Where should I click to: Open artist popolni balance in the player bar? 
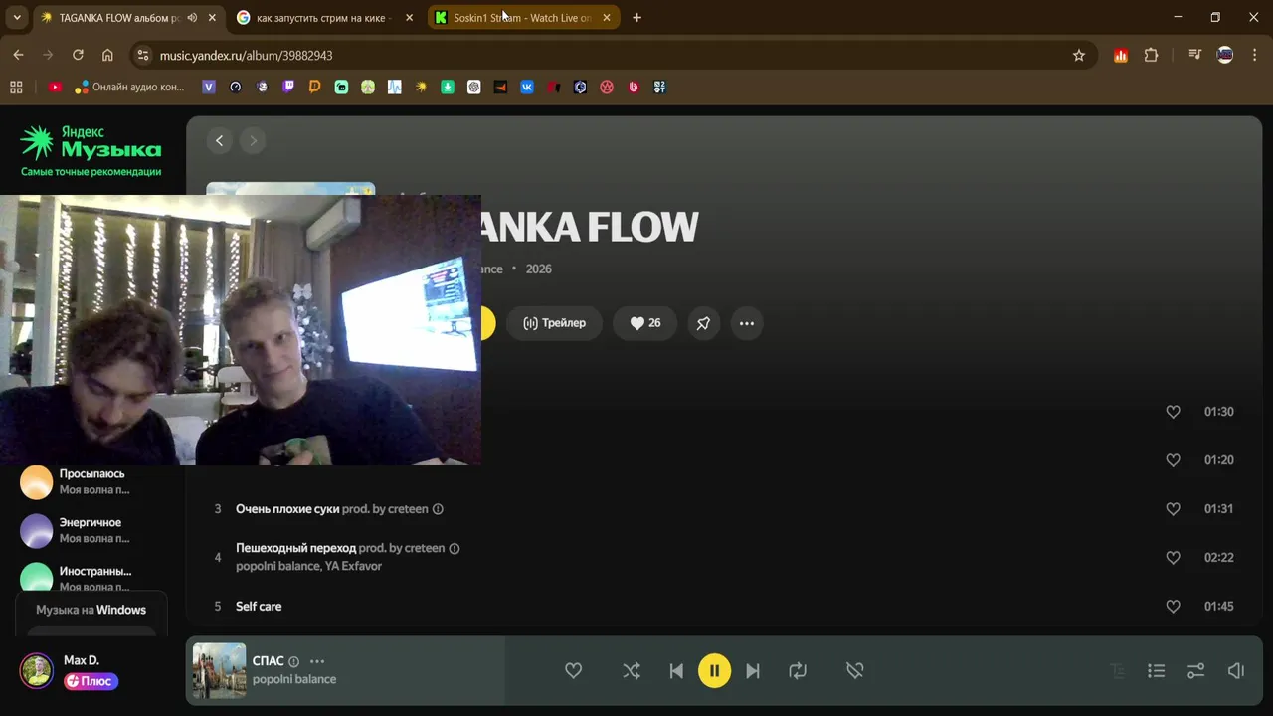coord(294,679)
